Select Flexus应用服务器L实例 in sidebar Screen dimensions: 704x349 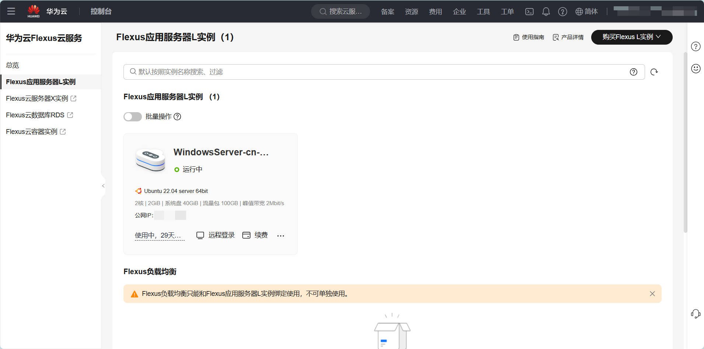click(50, 82)
